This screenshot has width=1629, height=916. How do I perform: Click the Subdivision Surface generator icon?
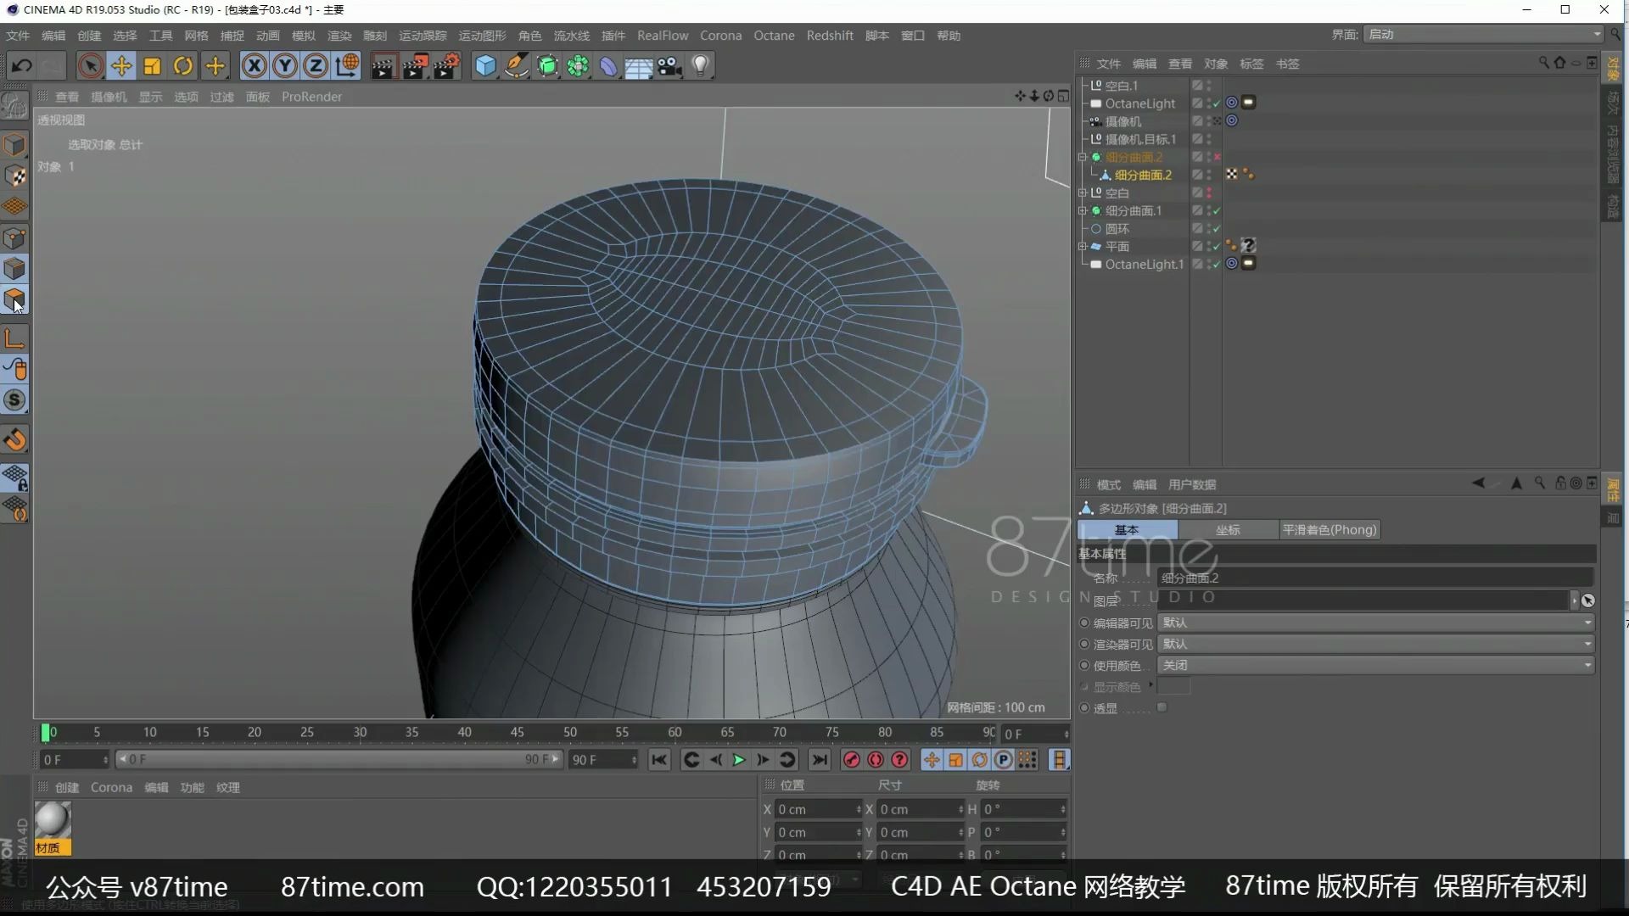point(547,65)
